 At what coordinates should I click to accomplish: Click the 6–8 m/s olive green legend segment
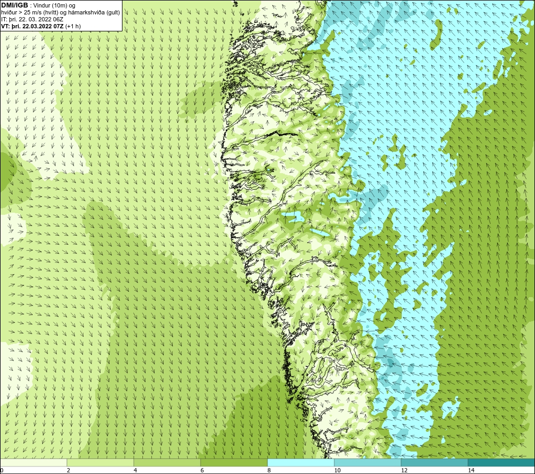(234, 462)
